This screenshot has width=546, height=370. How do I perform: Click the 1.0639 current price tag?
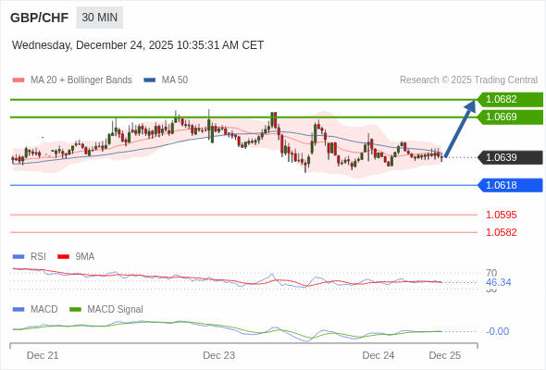coord(510,157)
